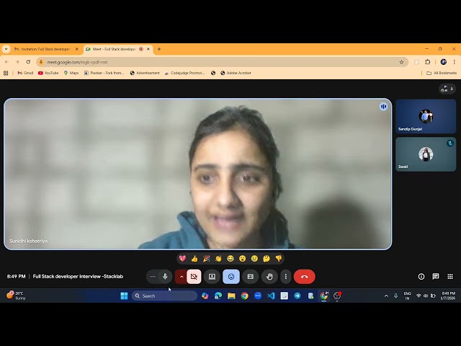The image size is (461, 346).
Task: Open the tab search dropdown
Action: [x=6, y=49]
